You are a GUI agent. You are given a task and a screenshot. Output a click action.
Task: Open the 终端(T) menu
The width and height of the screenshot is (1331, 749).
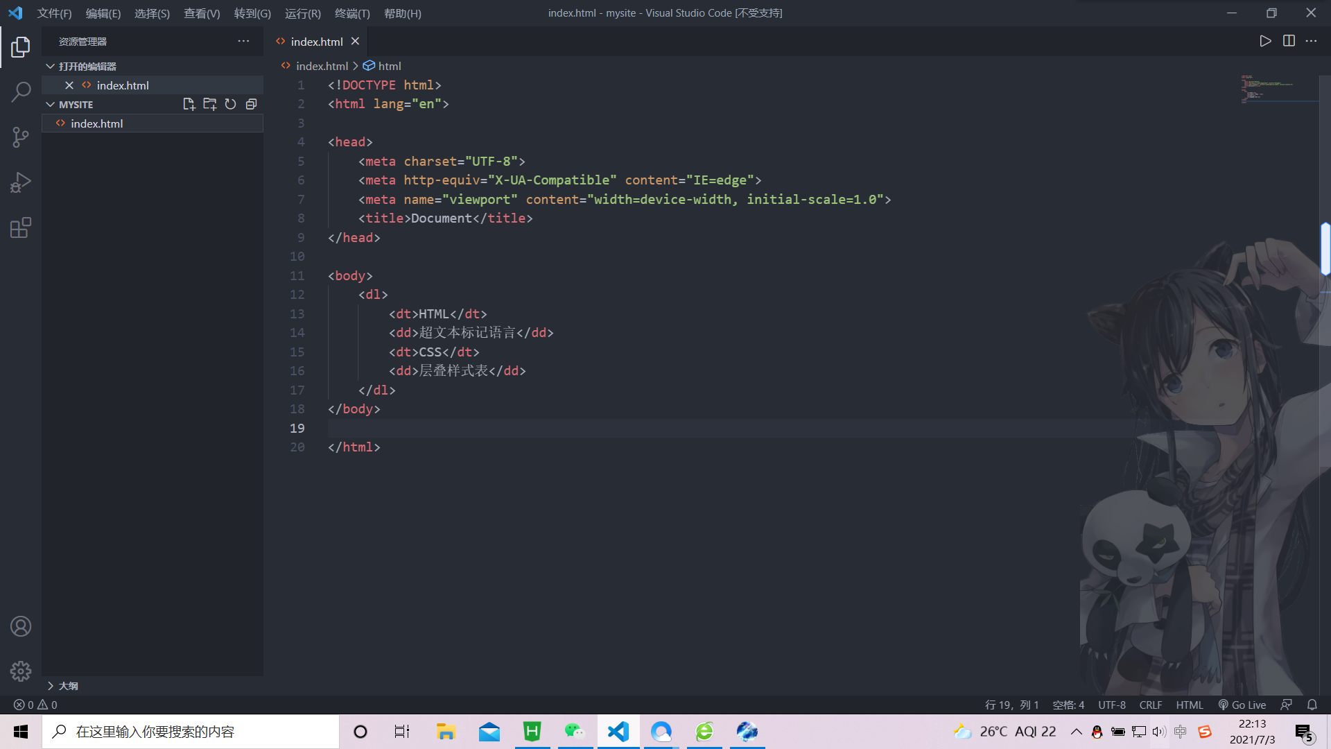coord(352,13)
